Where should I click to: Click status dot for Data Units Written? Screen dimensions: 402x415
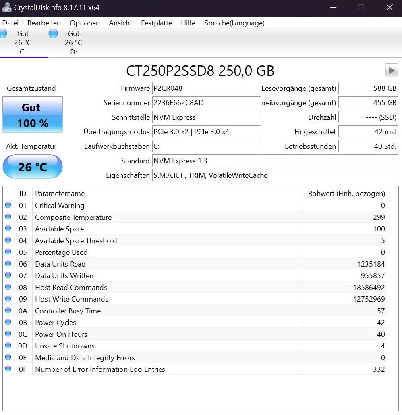pos(8,275)
